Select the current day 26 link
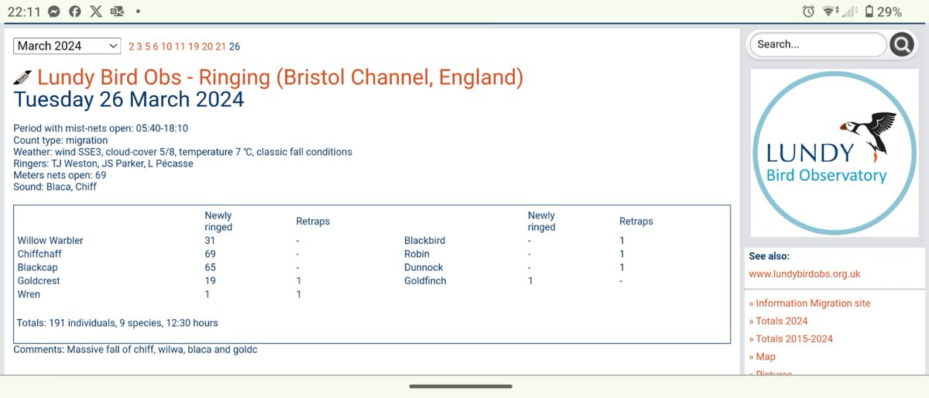 (235, 46)
